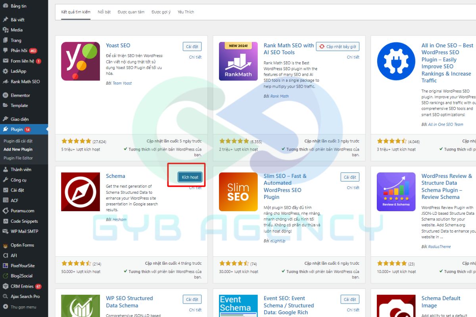Click the Bài viết pin icon
The image size is (476, 317).
coord(5,19)
